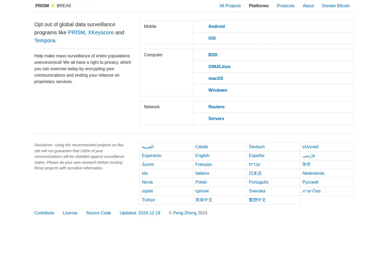Follow the PRISM link in the heading
This screenshot has height=268, width=386.
76,32
